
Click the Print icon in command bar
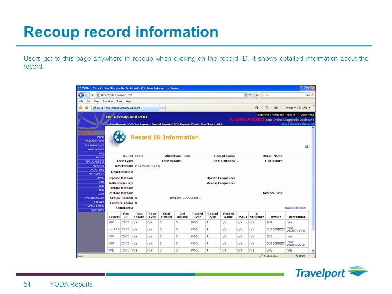(276, 107)
